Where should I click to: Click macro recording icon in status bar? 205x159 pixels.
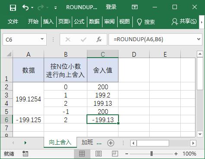(x=26, y=154)
